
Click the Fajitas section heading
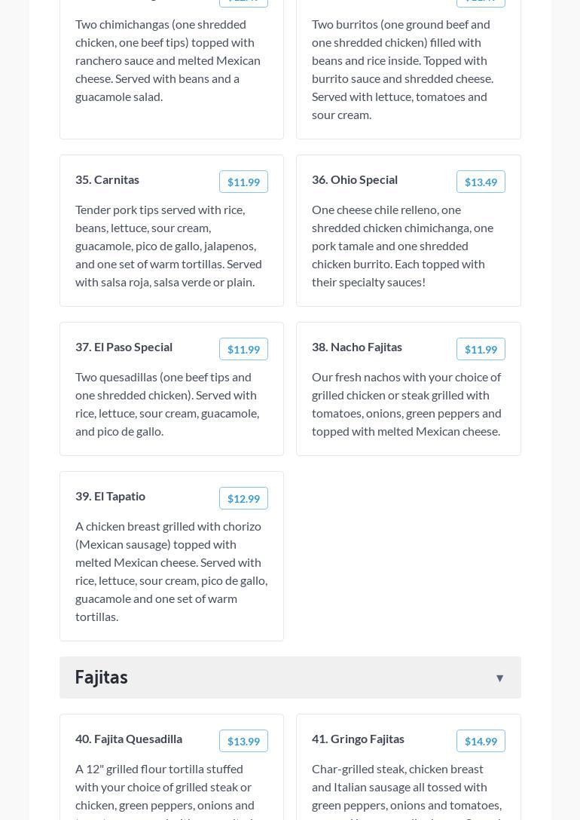coord(102,678)
